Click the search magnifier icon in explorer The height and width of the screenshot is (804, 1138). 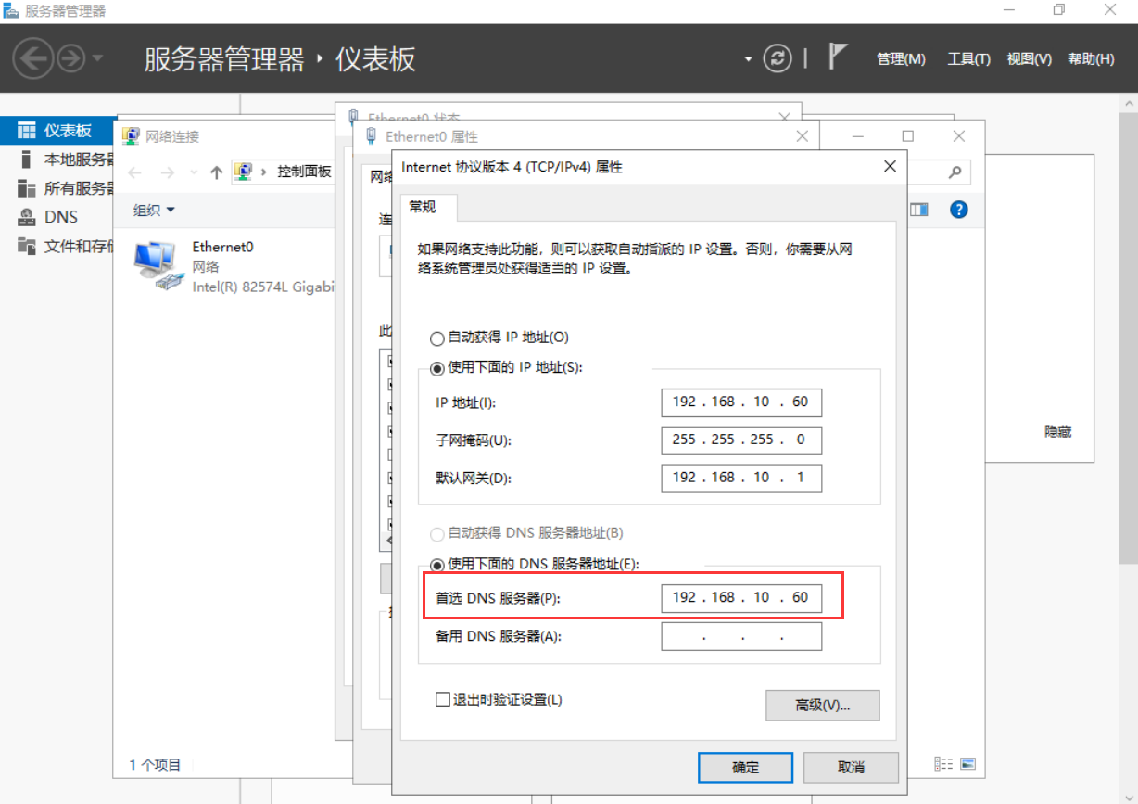pyautogui.click(x=955, y=172)
